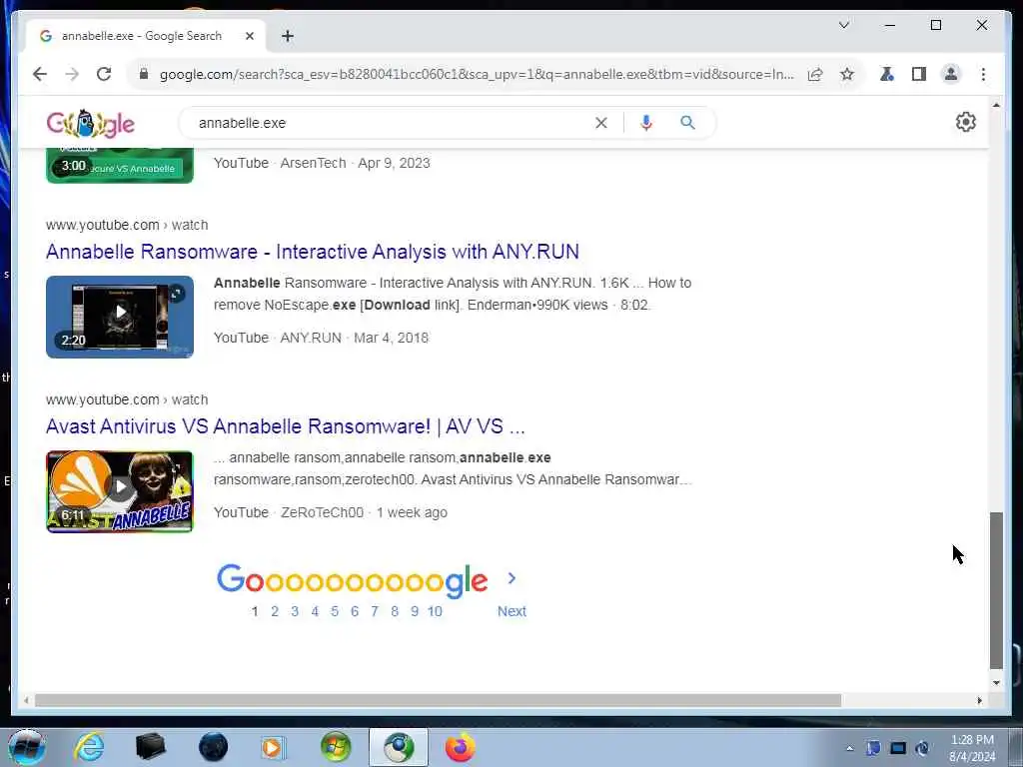Click the vertical scrollbar thumb

pyautogui.click(x=996, y=590)
